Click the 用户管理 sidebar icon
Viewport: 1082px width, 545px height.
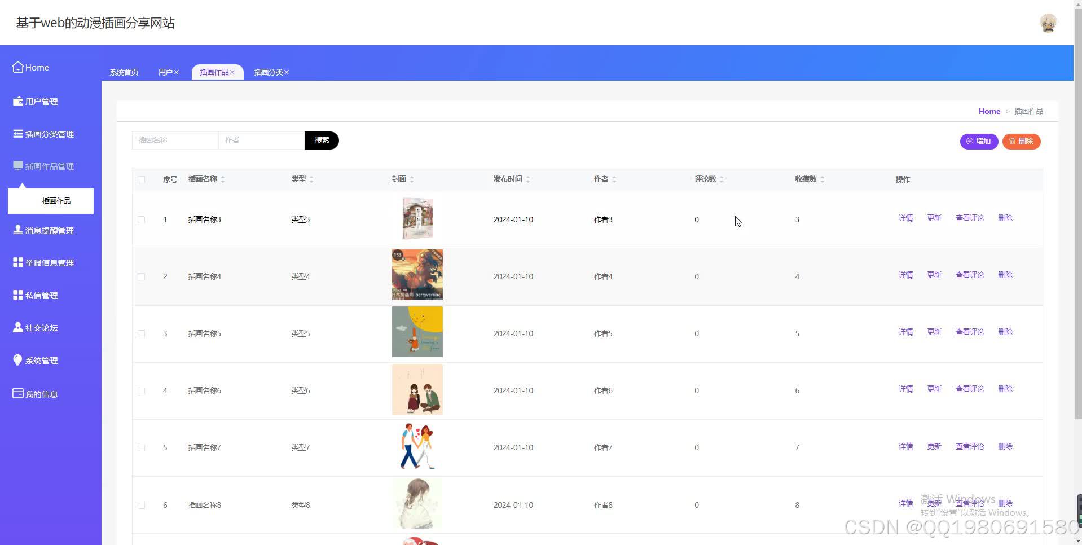pyautogui.click(x=18, y=101)
